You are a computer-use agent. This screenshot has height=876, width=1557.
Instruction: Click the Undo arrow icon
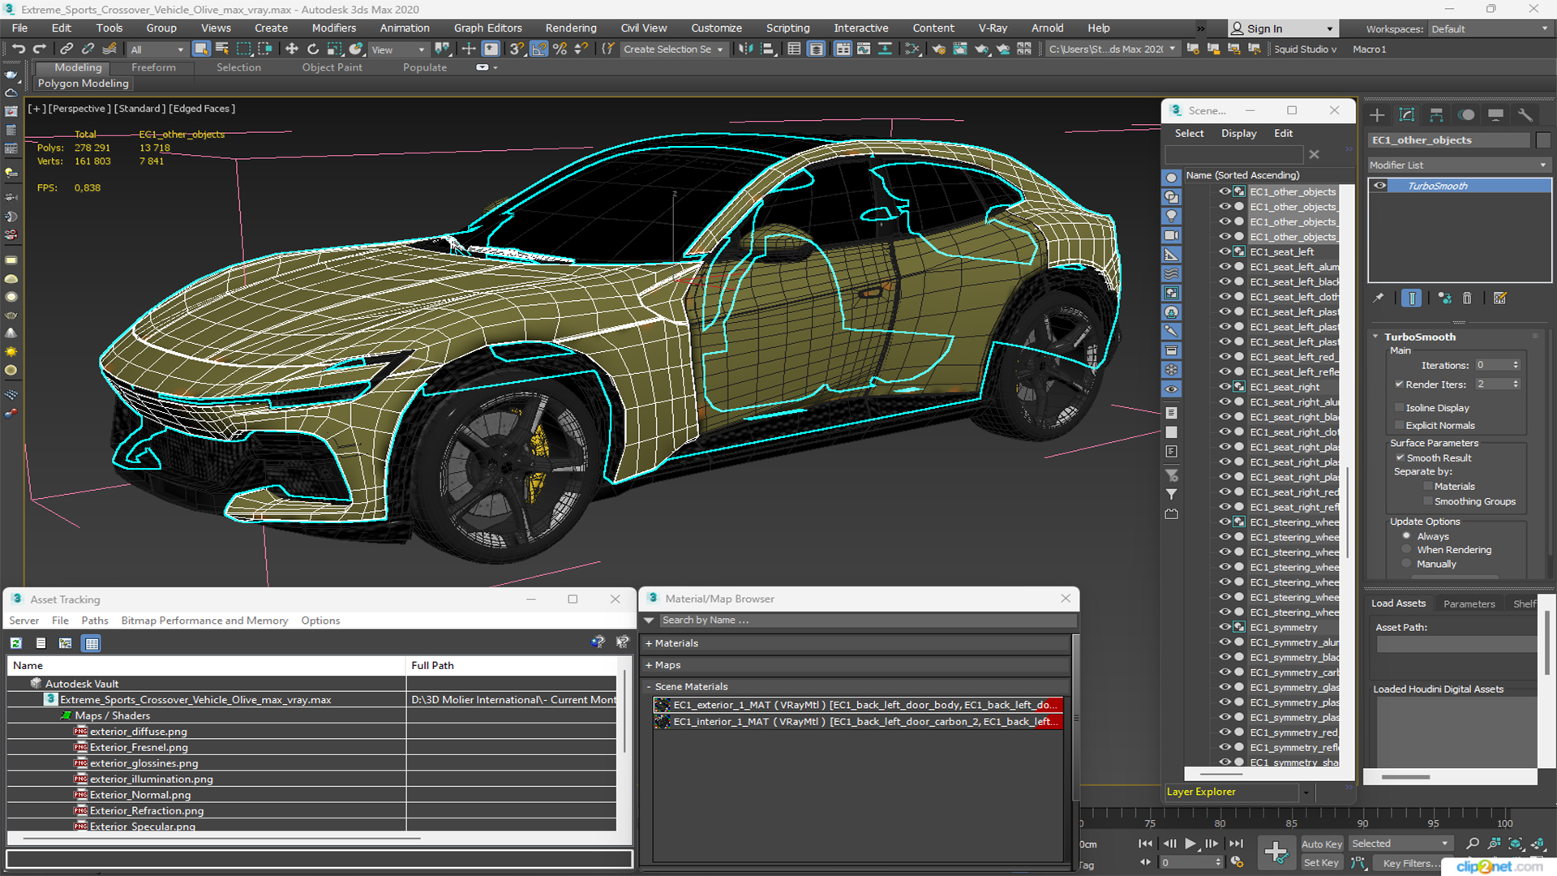[19, 49]
